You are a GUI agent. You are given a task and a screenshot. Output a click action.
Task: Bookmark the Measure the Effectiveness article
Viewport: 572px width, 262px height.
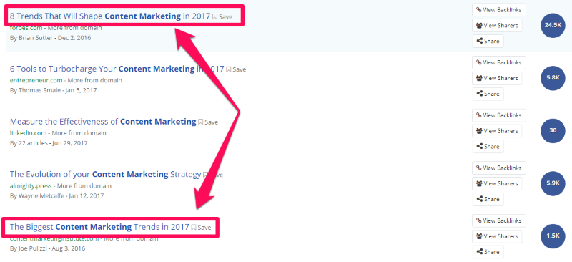(x=208, y=122)
